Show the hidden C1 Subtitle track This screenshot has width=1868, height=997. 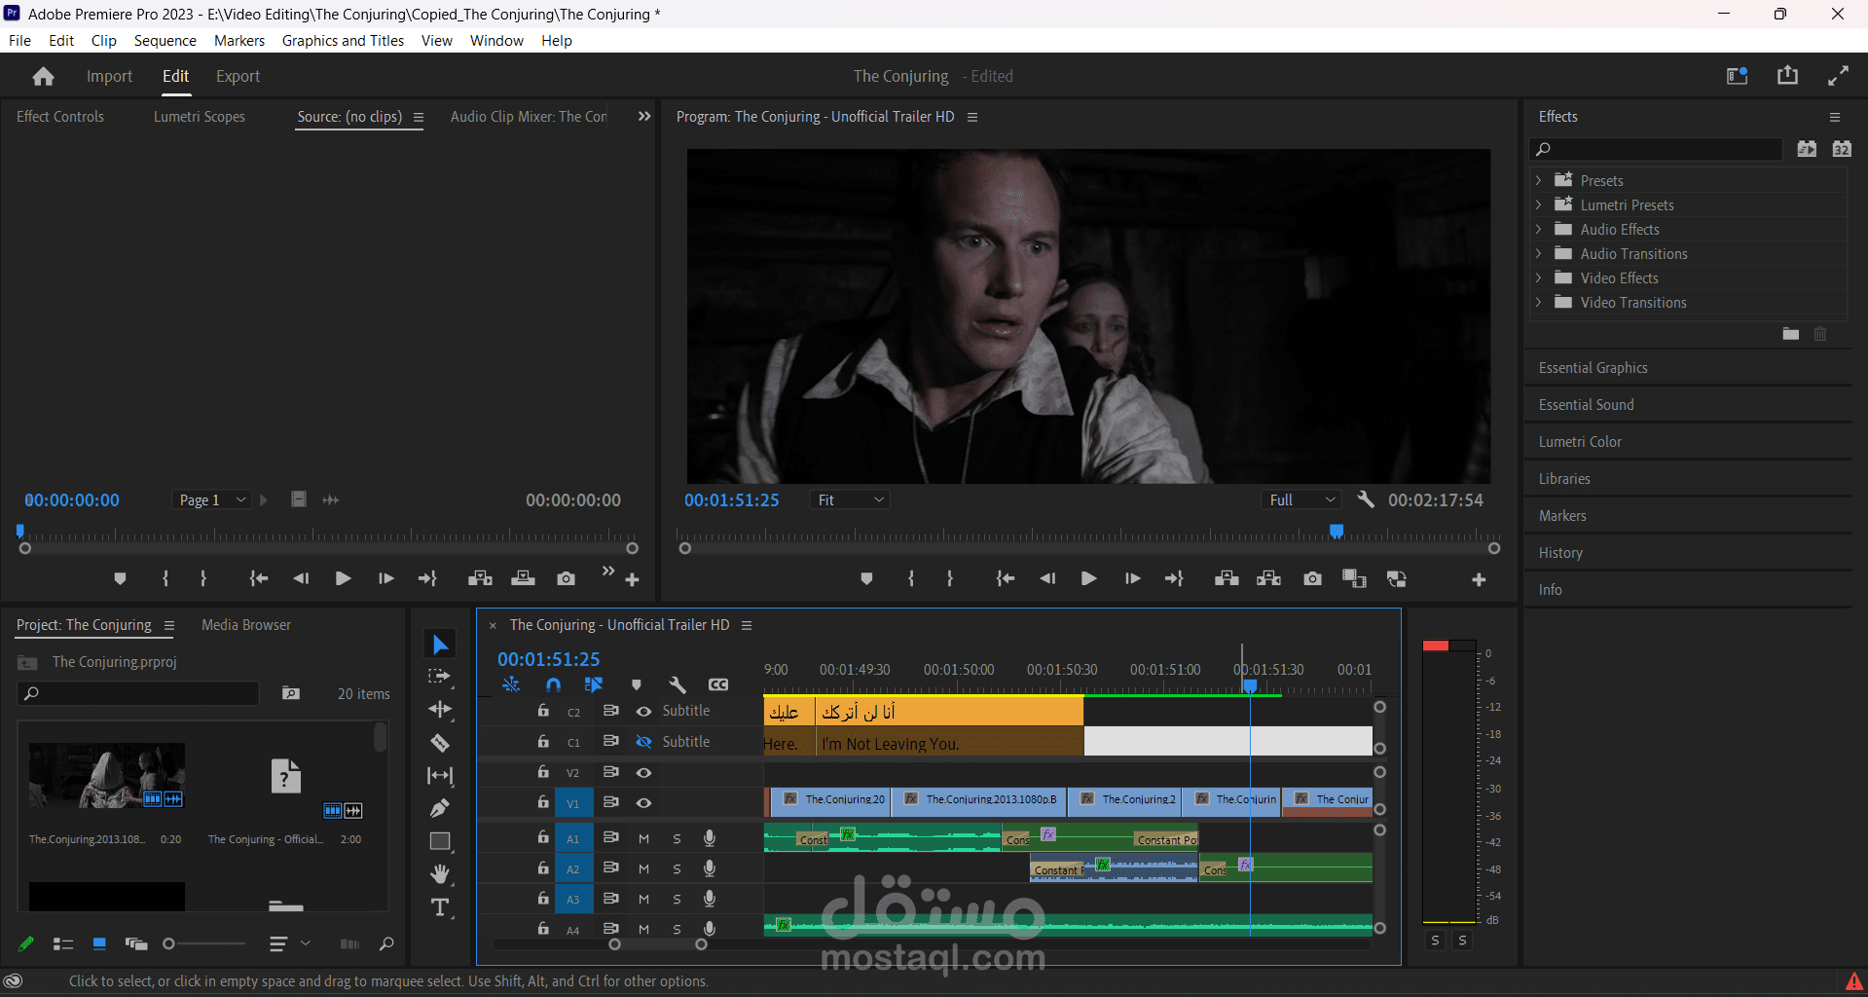[x=643, y=742]
